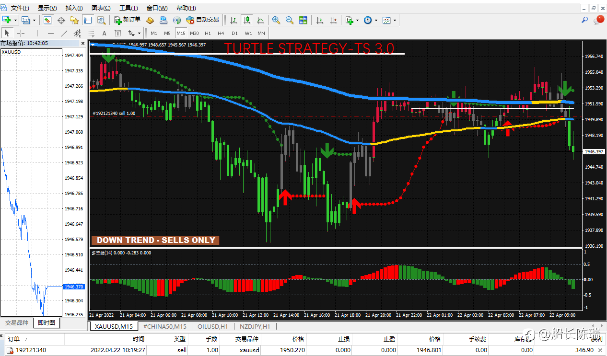Select the trendline drawing tool

click(64, 33)
